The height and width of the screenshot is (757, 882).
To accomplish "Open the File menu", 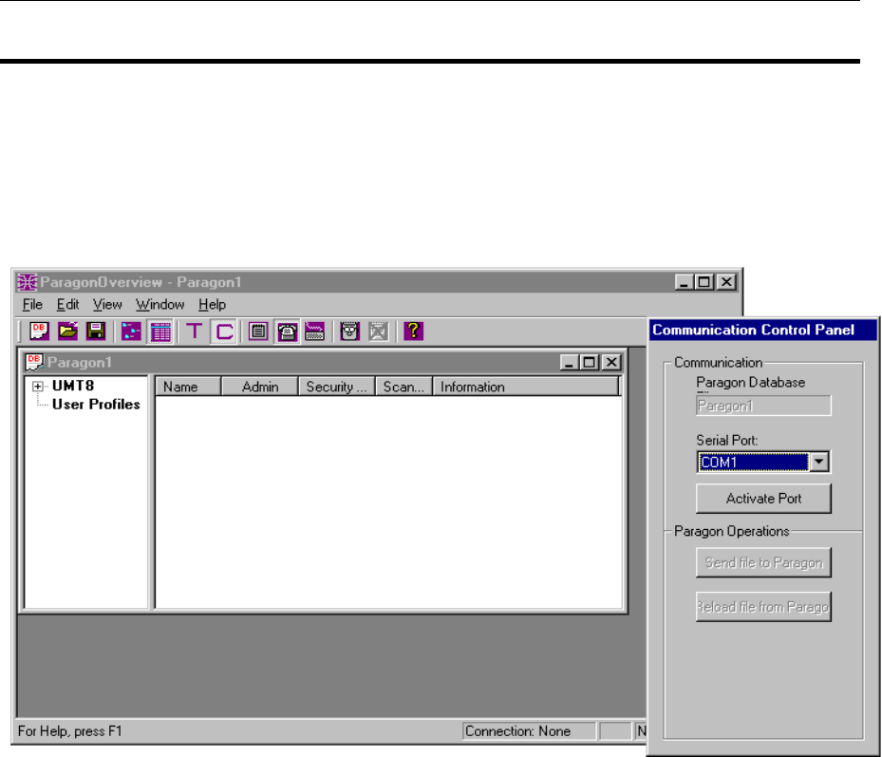I will tap(32, 305).
